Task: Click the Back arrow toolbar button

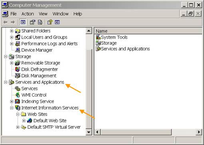Action: point(6,22)
